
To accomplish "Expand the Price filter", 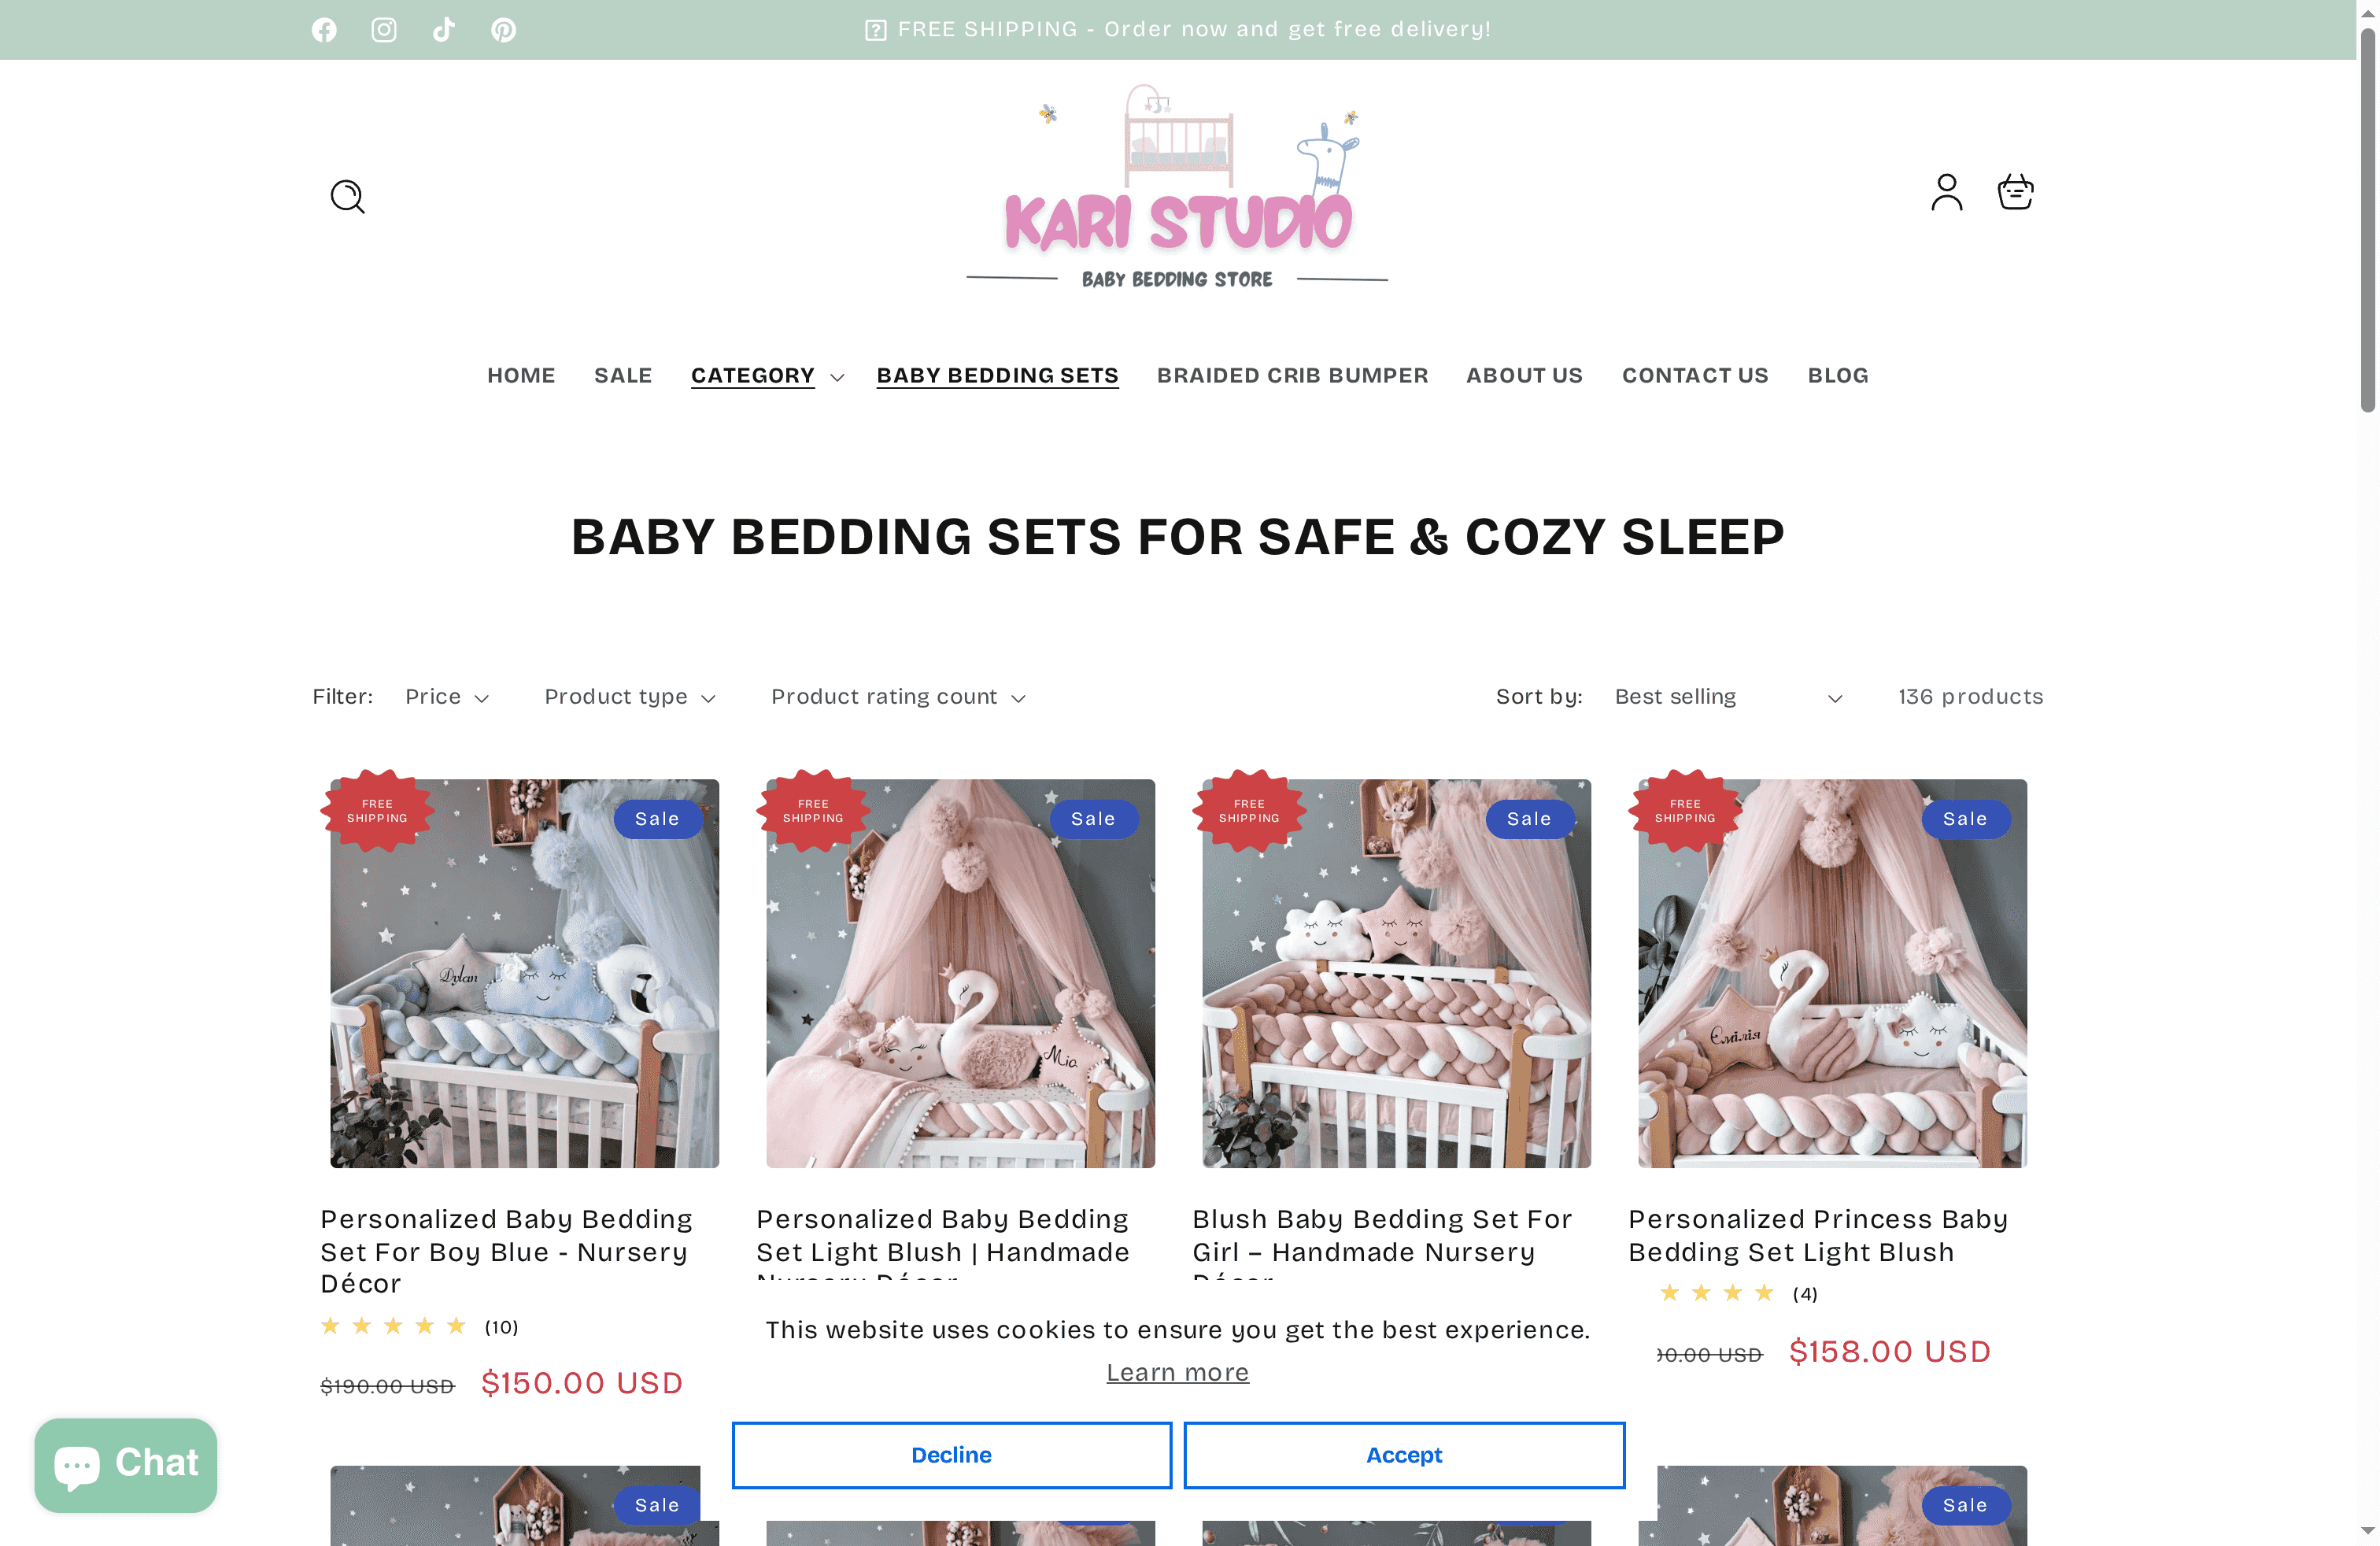I will pos(447,697).
